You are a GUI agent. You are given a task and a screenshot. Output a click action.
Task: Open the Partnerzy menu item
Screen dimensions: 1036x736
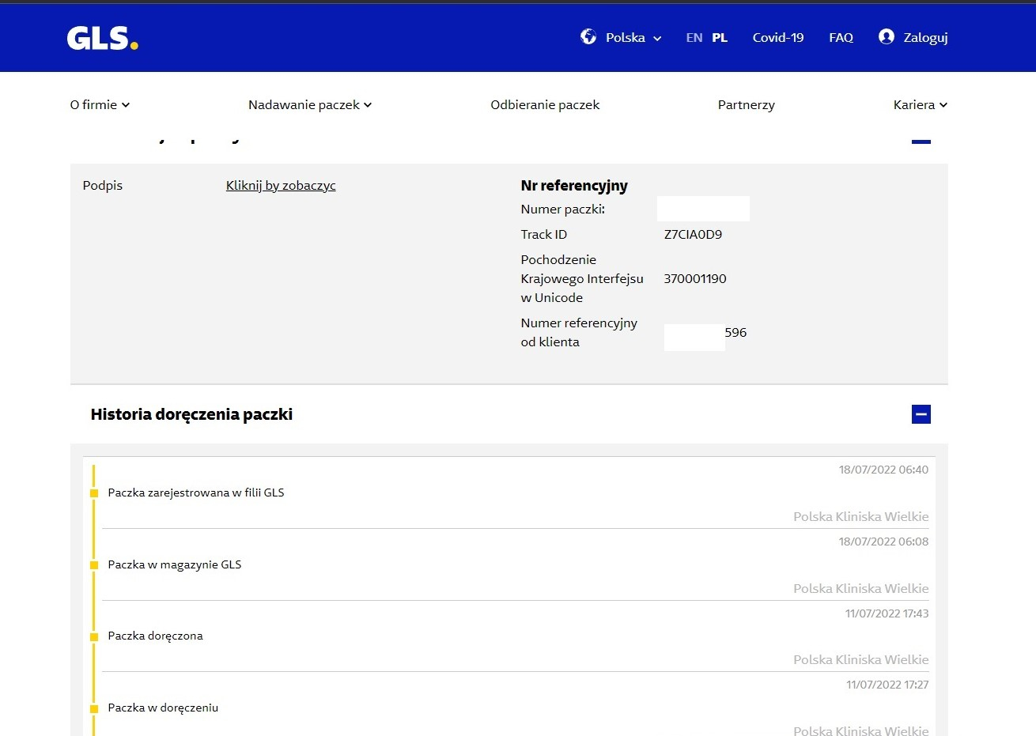[x=747, y=104]
